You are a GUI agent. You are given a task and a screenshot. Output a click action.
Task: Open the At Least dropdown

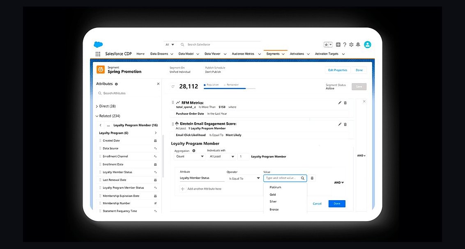(222, 156)
